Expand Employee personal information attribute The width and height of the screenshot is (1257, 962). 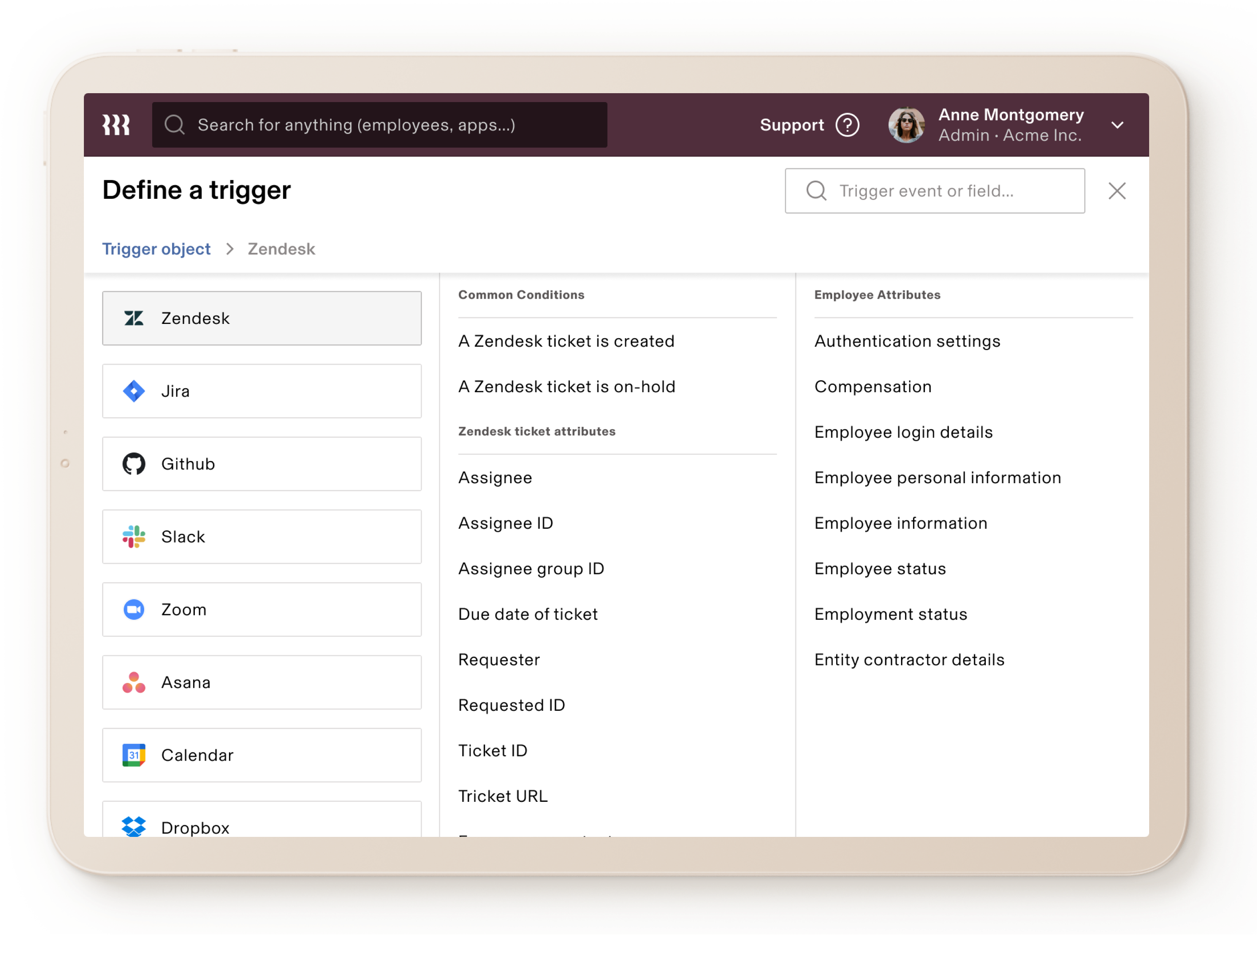937,477
